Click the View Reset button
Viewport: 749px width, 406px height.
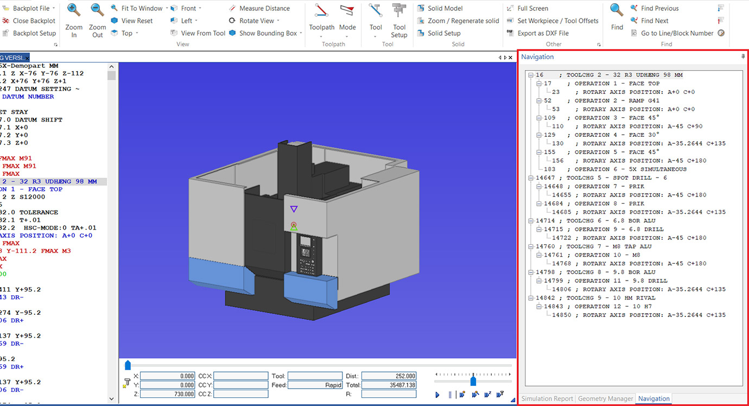134,21
